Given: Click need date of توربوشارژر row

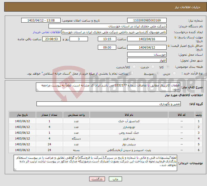Looking at the screenshot, I should pyautogui.click(x=23, y=127).
